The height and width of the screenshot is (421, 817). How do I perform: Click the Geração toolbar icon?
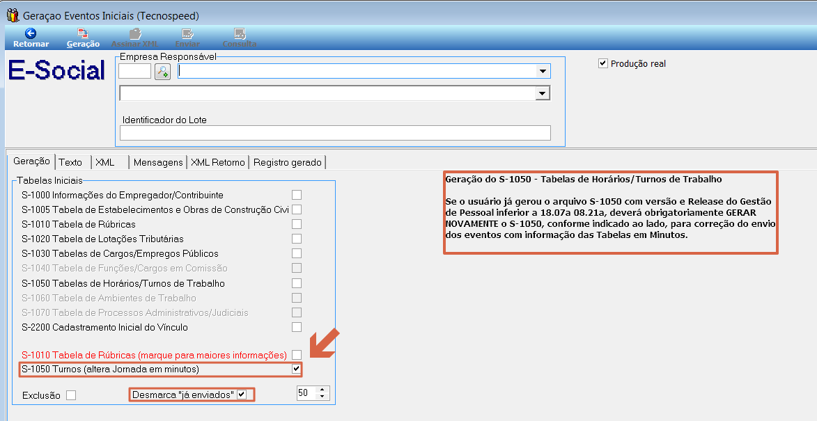[83, 33]
